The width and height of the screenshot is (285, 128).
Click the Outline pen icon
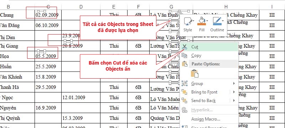(217, 21)
